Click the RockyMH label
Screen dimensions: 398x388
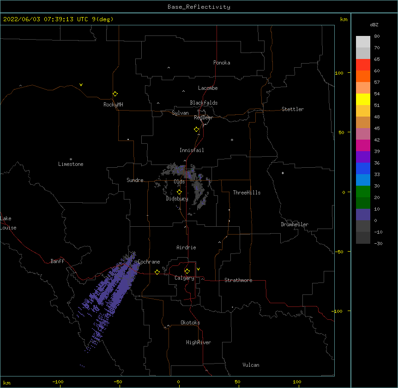113,105
